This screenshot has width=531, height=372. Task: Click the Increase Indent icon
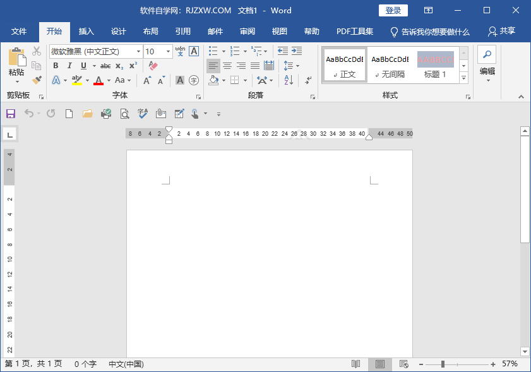click(296, 51)
